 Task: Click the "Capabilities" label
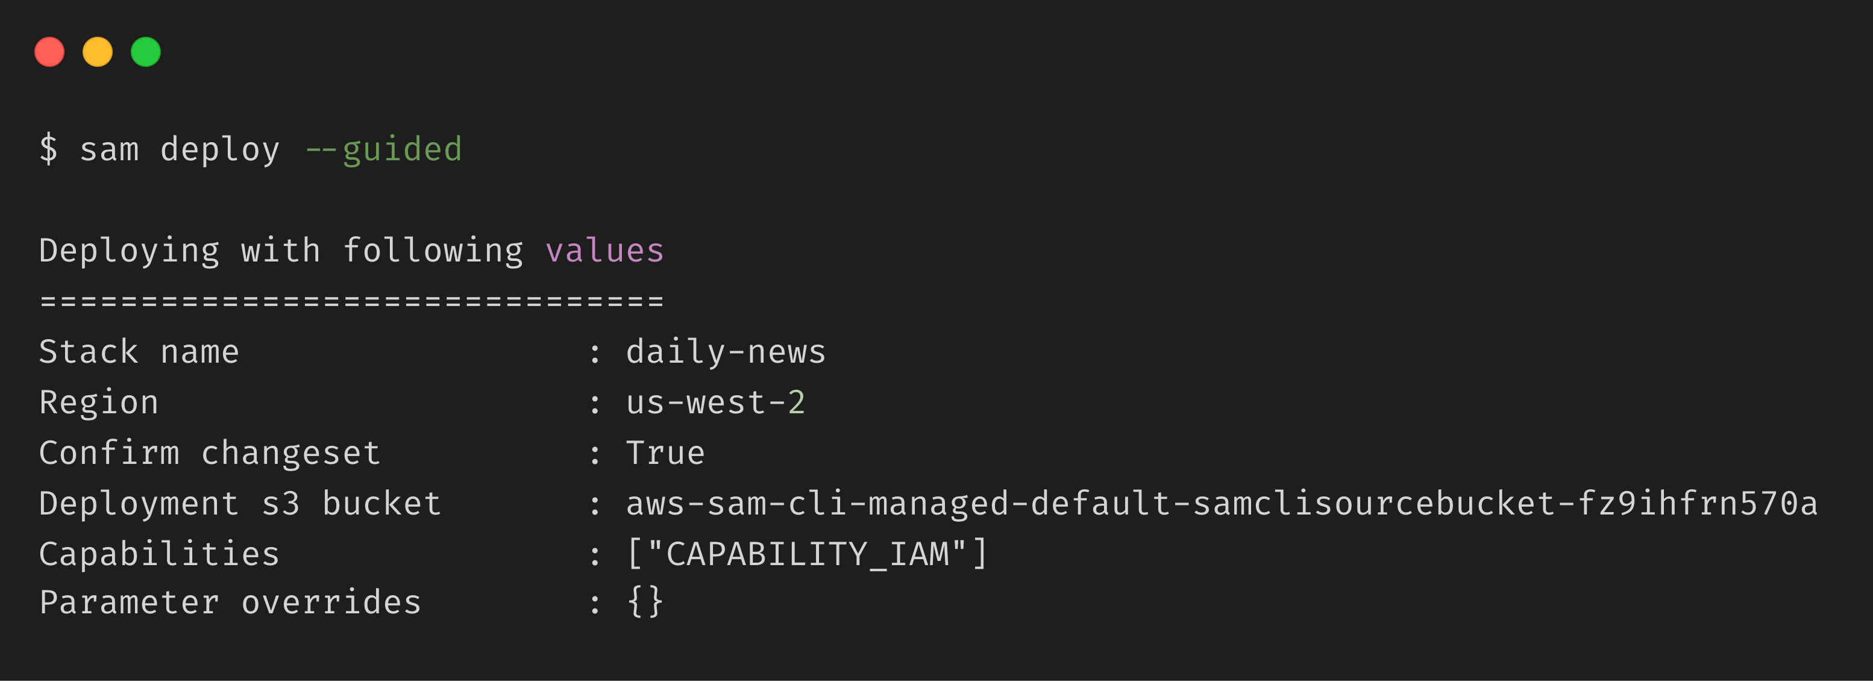point(159,554)
